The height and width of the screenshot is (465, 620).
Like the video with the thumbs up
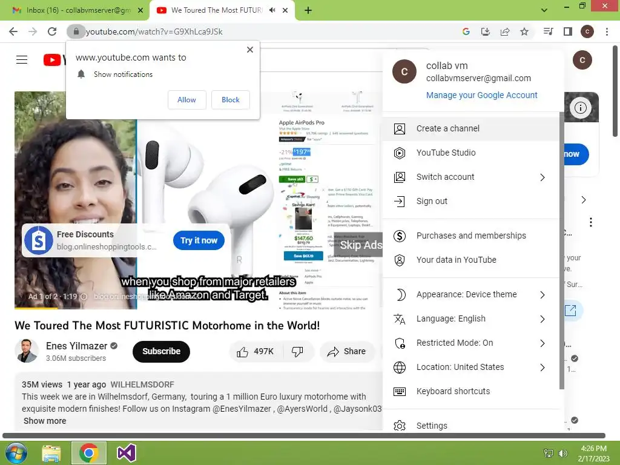pos(242,352)
